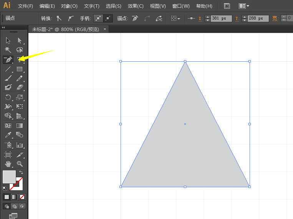Select the Artboard tool

(8, 155)
